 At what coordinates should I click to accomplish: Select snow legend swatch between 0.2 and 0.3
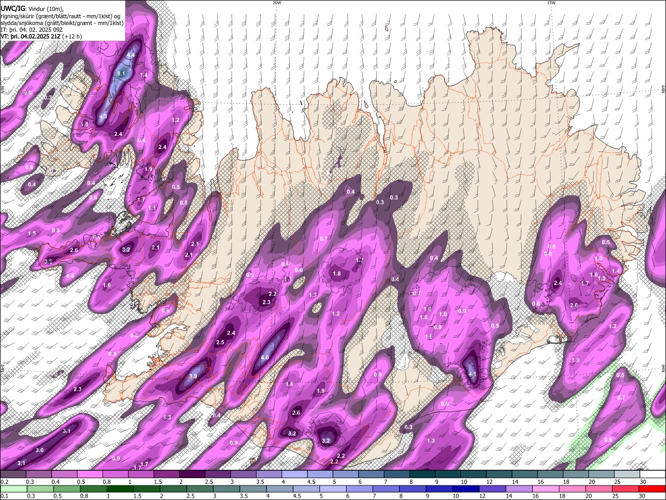[x=14, y=474]
